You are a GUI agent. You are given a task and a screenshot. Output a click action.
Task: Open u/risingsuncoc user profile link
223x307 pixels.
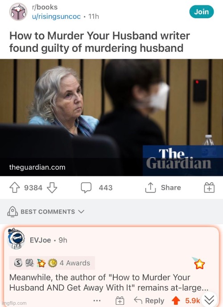(56, 16)
